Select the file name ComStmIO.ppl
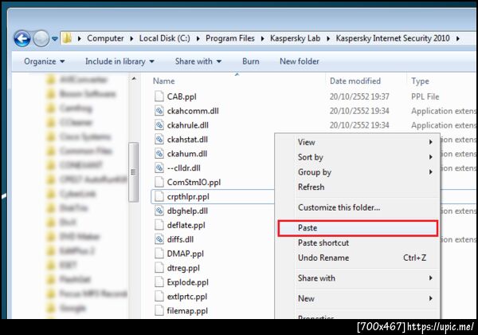This screenshot has width=478, height=335. [x=194, y=183]
